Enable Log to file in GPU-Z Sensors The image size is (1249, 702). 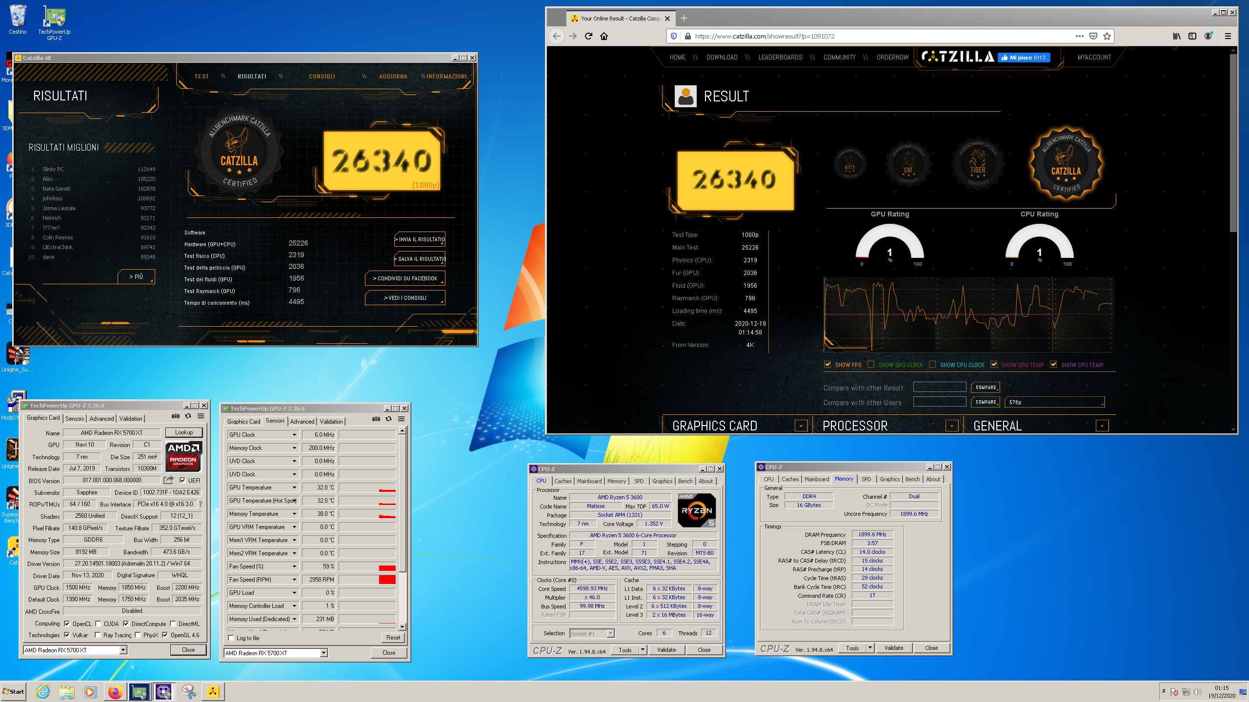(x=231, y=638)
